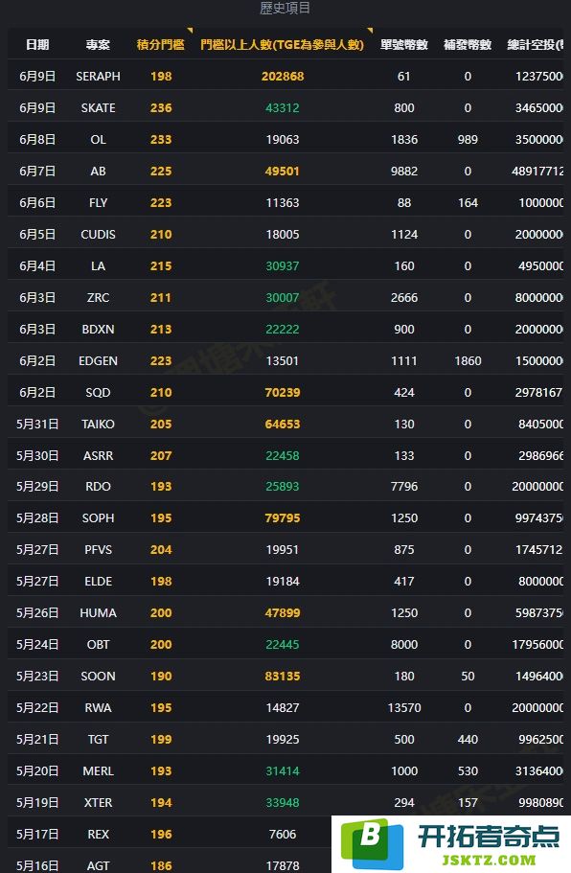Viewport: 571px width, 873px height.
Task: Click the sort triangle on 積分門檻 header
Action: pyautogui.click(x=190, y=31)
